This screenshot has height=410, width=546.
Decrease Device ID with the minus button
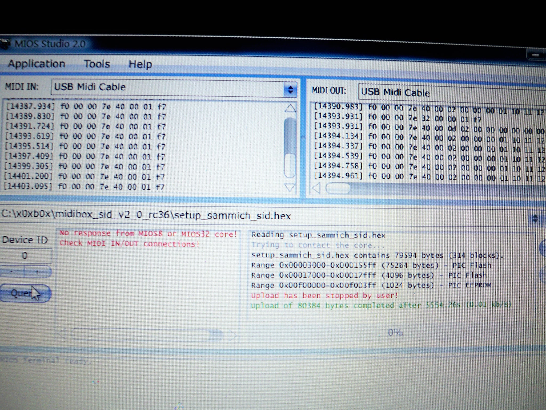[x=12, y=272]
